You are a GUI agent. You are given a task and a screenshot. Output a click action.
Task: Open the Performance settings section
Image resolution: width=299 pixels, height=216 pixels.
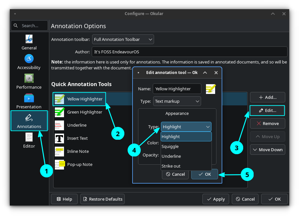29,81
